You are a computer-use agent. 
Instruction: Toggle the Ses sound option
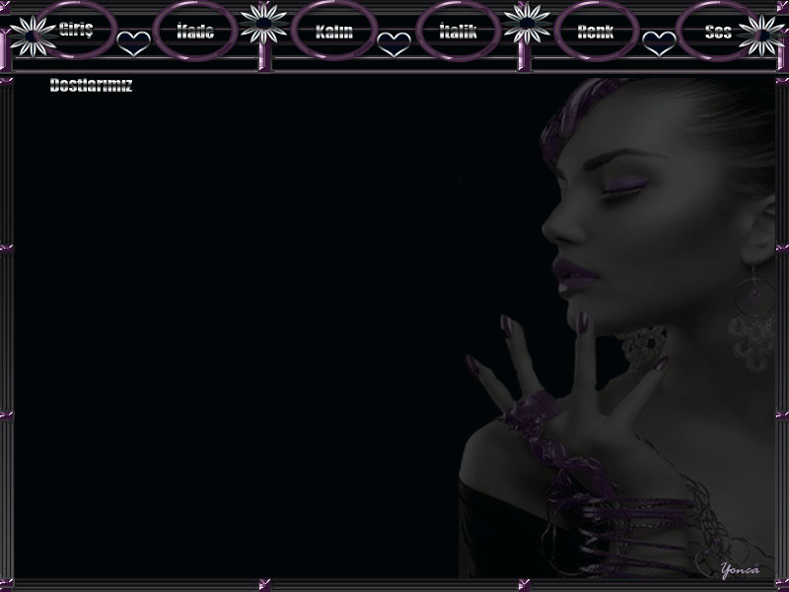pos(718,32)
